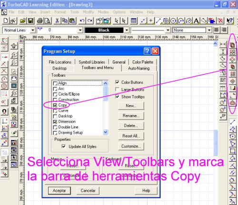Click the Rename... button
Viewport: 238px width, 205px height.
[x=131, y=116]
